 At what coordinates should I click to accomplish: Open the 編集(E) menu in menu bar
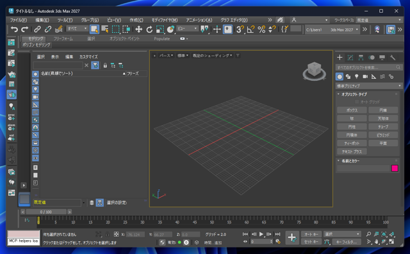[x=42, y=20]
